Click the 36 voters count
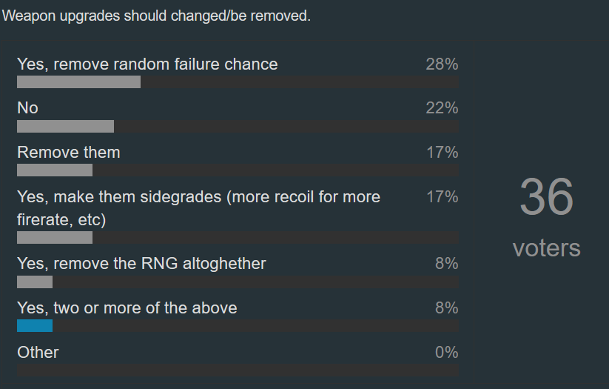The width and height of the screenshot is (609, 389). click(x=546, y=197)
